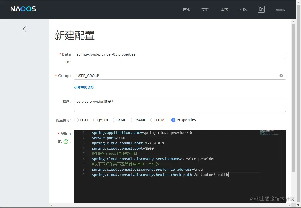This screenshot has height=208, width=301.
Task: Click the health-check-path=/actuator/health line
Action: click(x=160, y=175)
